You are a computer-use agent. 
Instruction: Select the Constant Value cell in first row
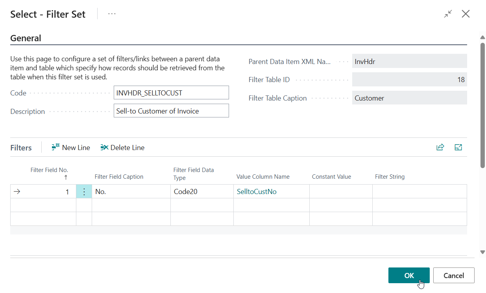341,192
